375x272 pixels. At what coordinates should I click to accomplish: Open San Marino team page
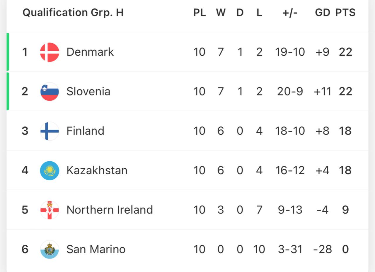[x=96, y=249]
